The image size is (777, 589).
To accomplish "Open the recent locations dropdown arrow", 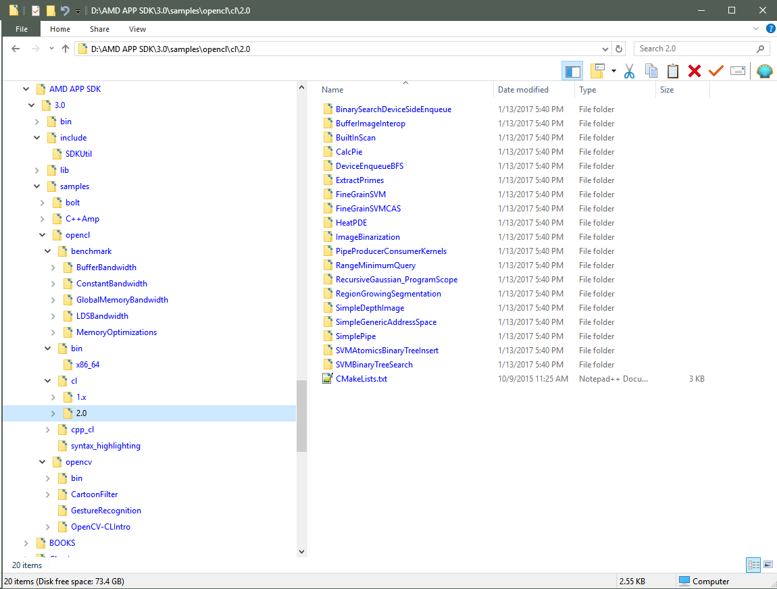I will click(51, 49).
